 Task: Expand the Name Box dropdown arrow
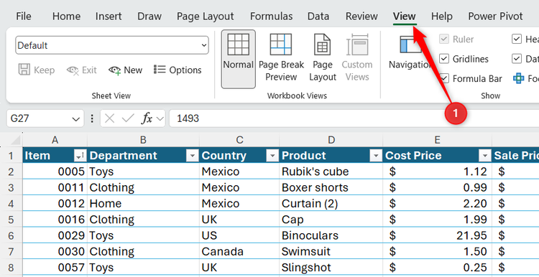(75, 118)
